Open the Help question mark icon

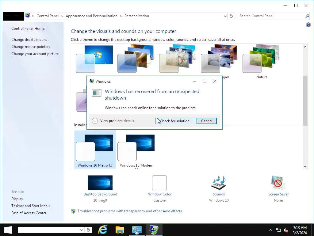308,25
